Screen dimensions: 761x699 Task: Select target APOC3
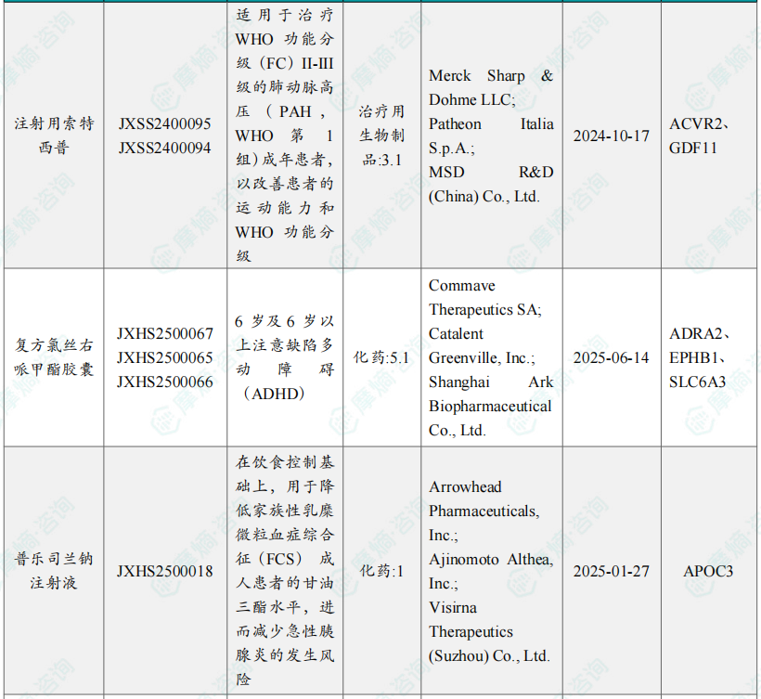click(708, 571)
